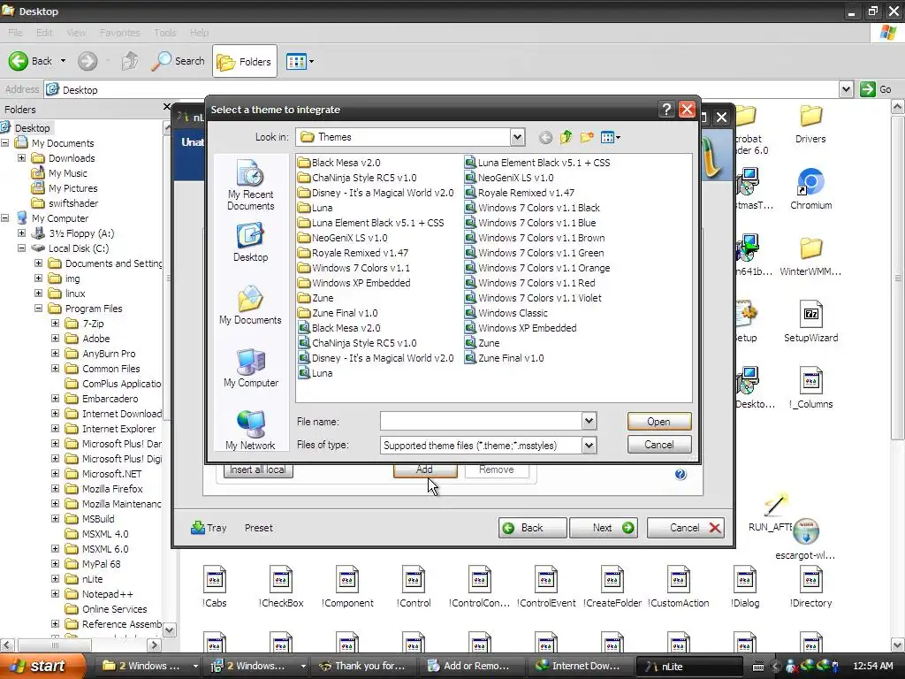Expand 3½ Floppy (A:) tree node

click(x=21, y=233)
